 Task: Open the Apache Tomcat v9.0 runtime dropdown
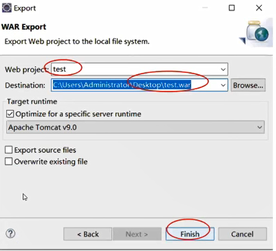coord(136,127)
